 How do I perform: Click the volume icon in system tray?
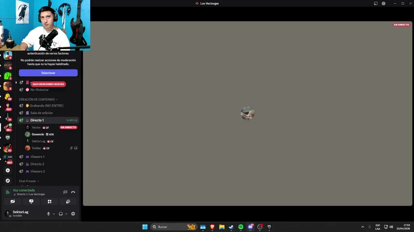391,227
